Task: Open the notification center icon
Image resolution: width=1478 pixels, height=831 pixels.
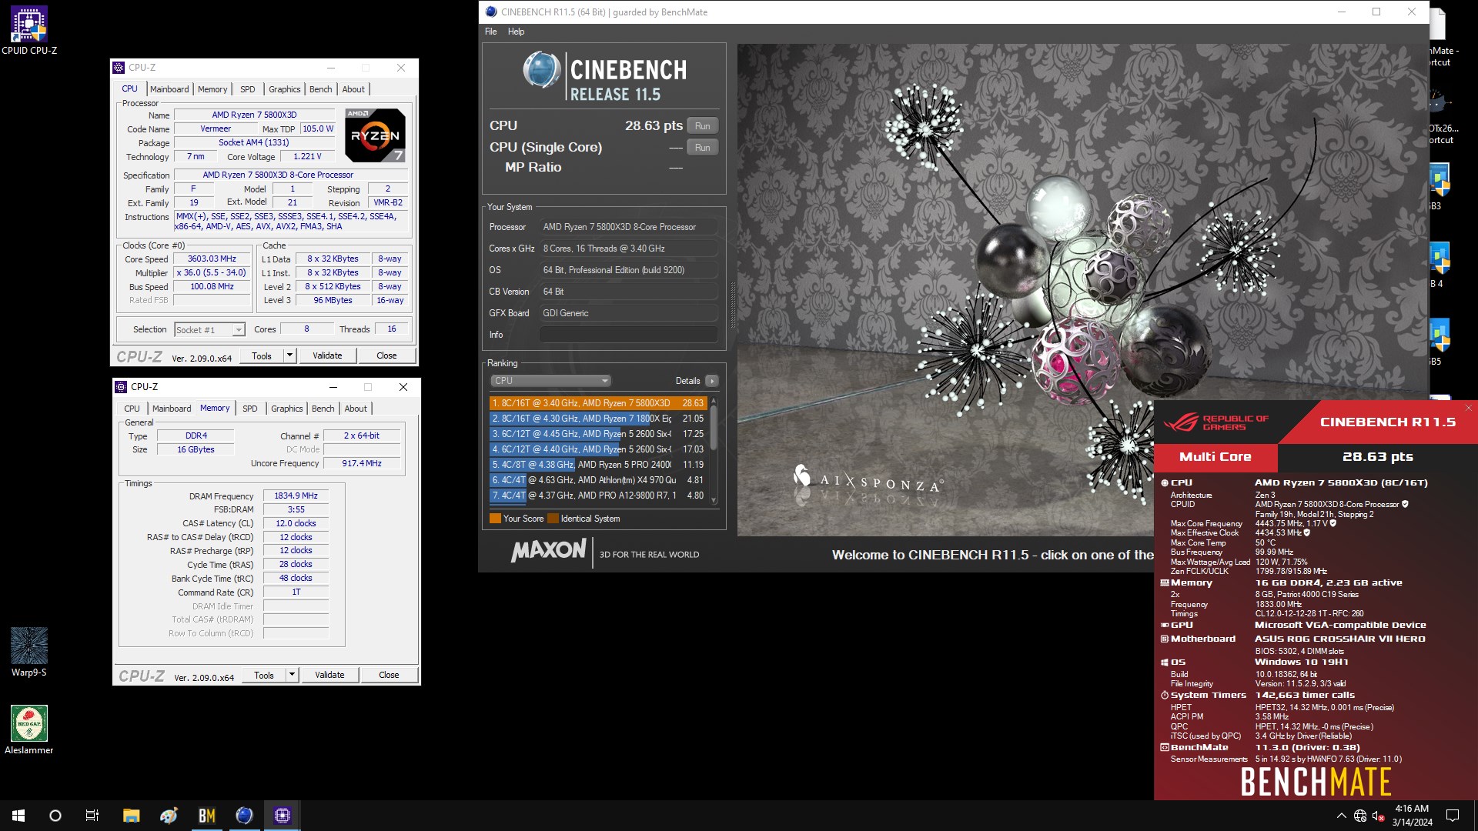Action: (1453, 816)
